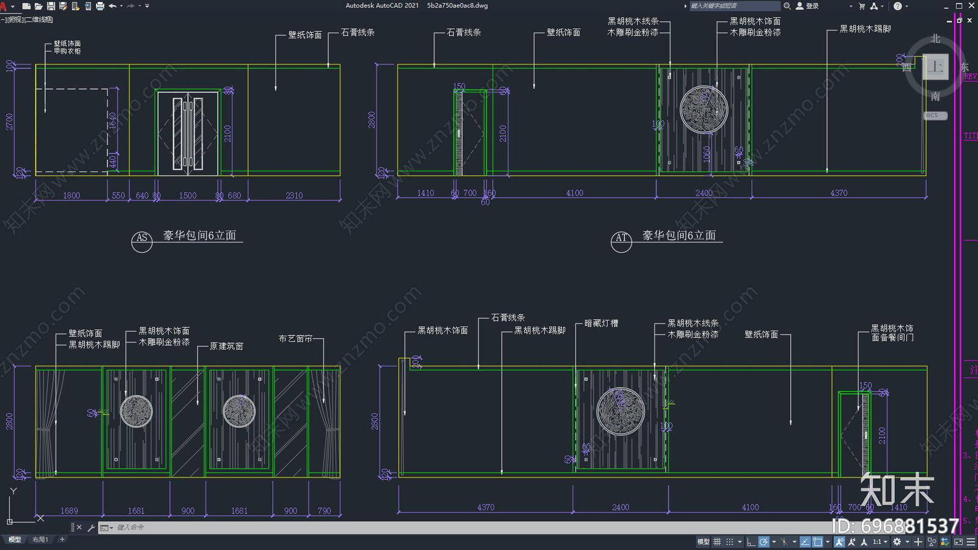
Task: Click the annotation scale icon before 1:1
Action: (x=864, y=541)
